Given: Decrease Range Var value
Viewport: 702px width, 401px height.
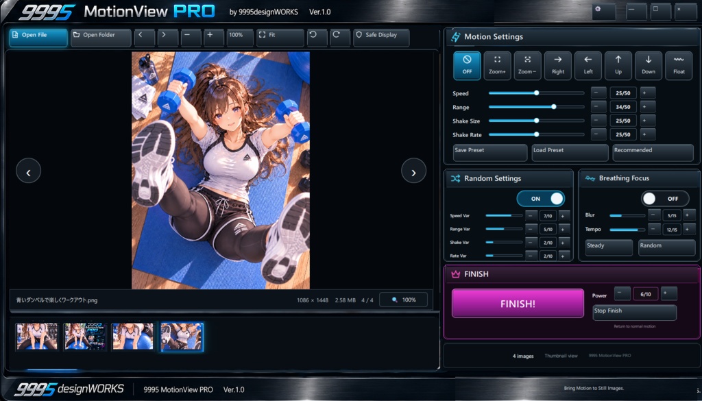Looking at the screenshot, I should [531, 229].
